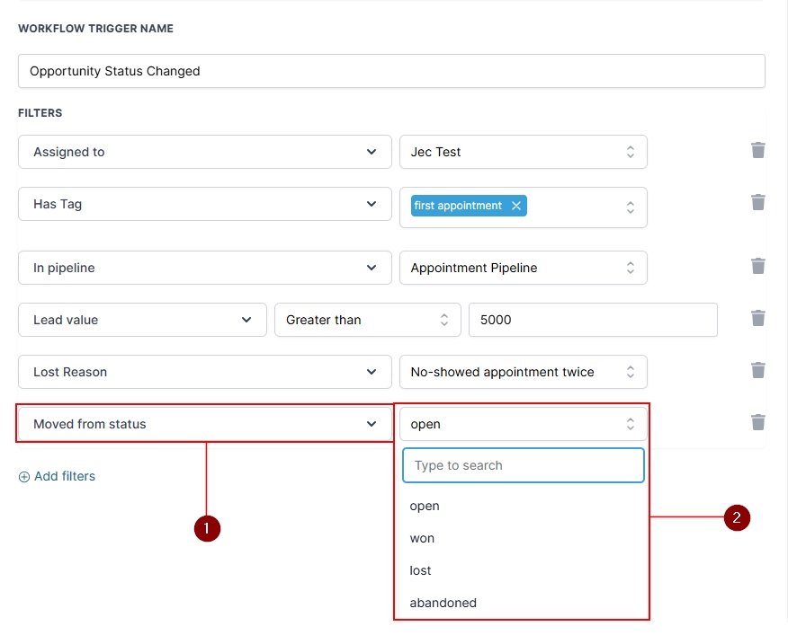
Task: Choose the lost status option
Action: pos(420,570)
